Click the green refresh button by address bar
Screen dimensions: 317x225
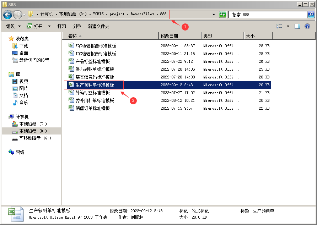222,15
